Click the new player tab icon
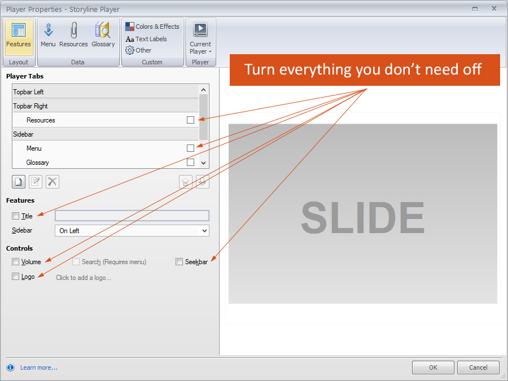Viewport: 508px width, 381px height. tap(19, 182)
